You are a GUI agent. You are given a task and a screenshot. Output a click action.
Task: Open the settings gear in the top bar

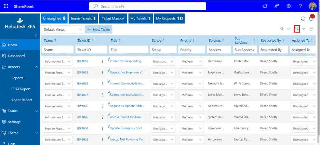pos(289,6)
